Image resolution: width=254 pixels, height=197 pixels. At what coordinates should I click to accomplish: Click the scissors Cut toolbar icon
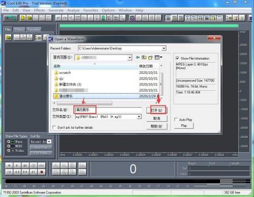pyautogui.click(x=90, y=18)
